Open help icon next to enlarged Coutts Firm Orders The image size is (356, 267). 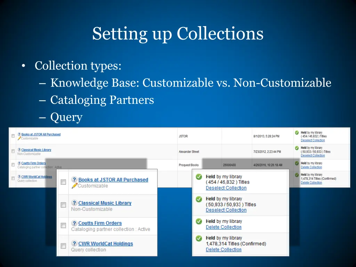(x=74, y=223)
